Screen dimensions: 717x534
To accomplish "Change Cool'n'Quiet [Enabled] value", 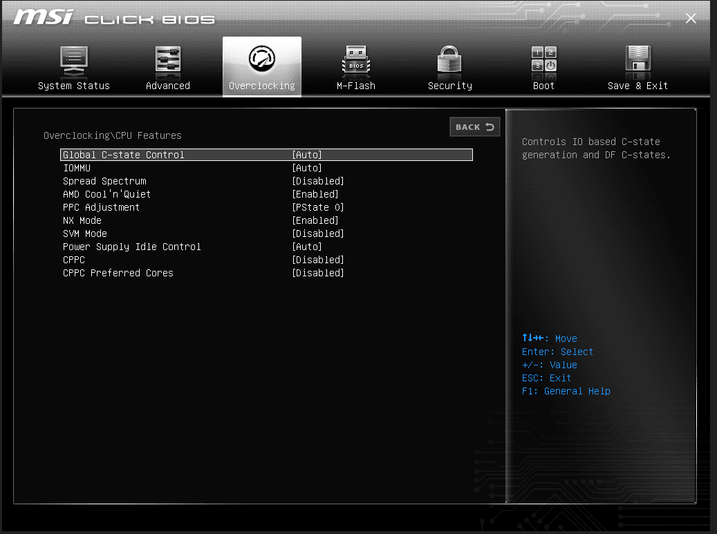I will [315, 194].
